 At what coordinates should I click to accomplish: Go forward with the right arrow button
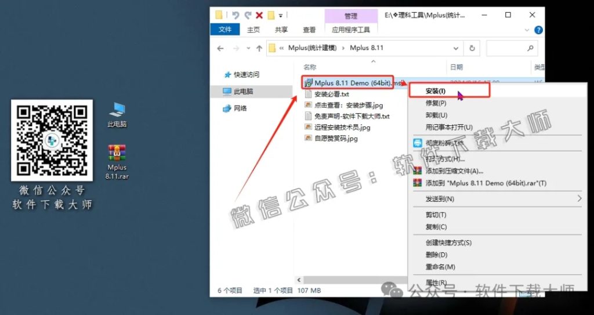pyautogui.click(x=236, y=48)
